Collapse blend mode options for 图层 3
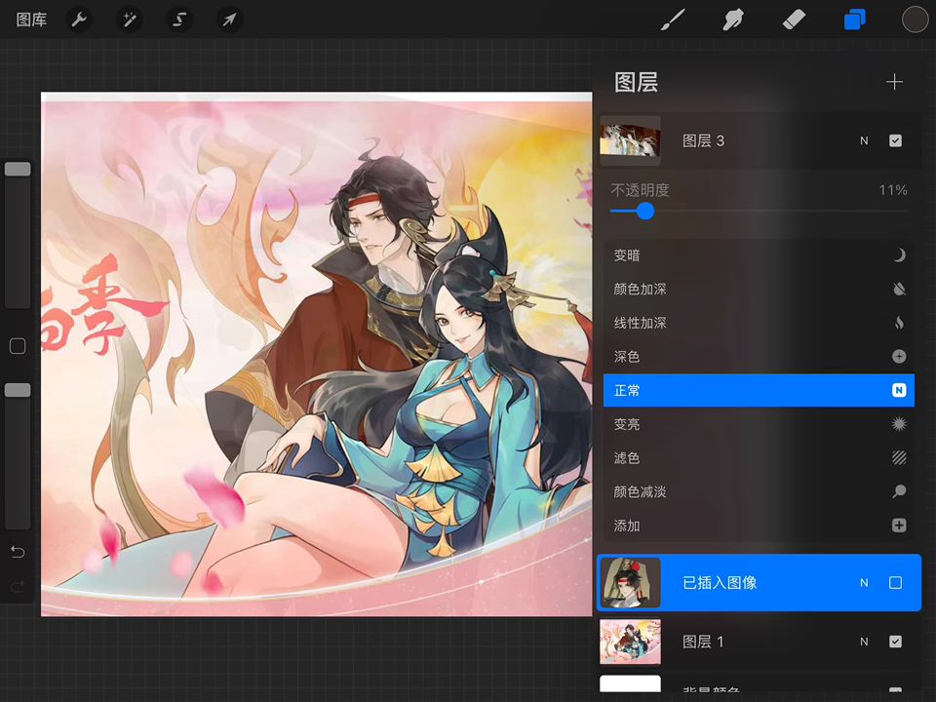The height and width of the screenshot is (702, 936). coord(864,140)
